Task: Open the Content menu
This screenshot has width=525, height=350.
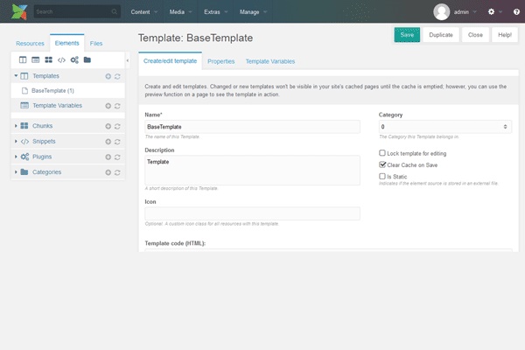Action: (144, 11)
